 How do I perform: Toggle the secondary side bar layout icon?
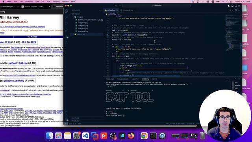(x=236, y=6)
